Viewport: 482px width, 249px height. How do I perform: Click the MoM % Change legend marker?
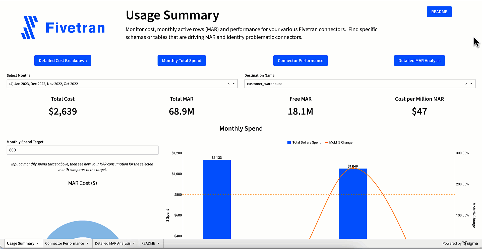point(326,142)
